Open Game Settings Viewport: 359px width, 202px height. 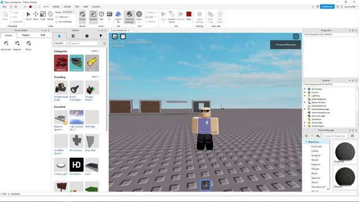(x=200, y=17)
